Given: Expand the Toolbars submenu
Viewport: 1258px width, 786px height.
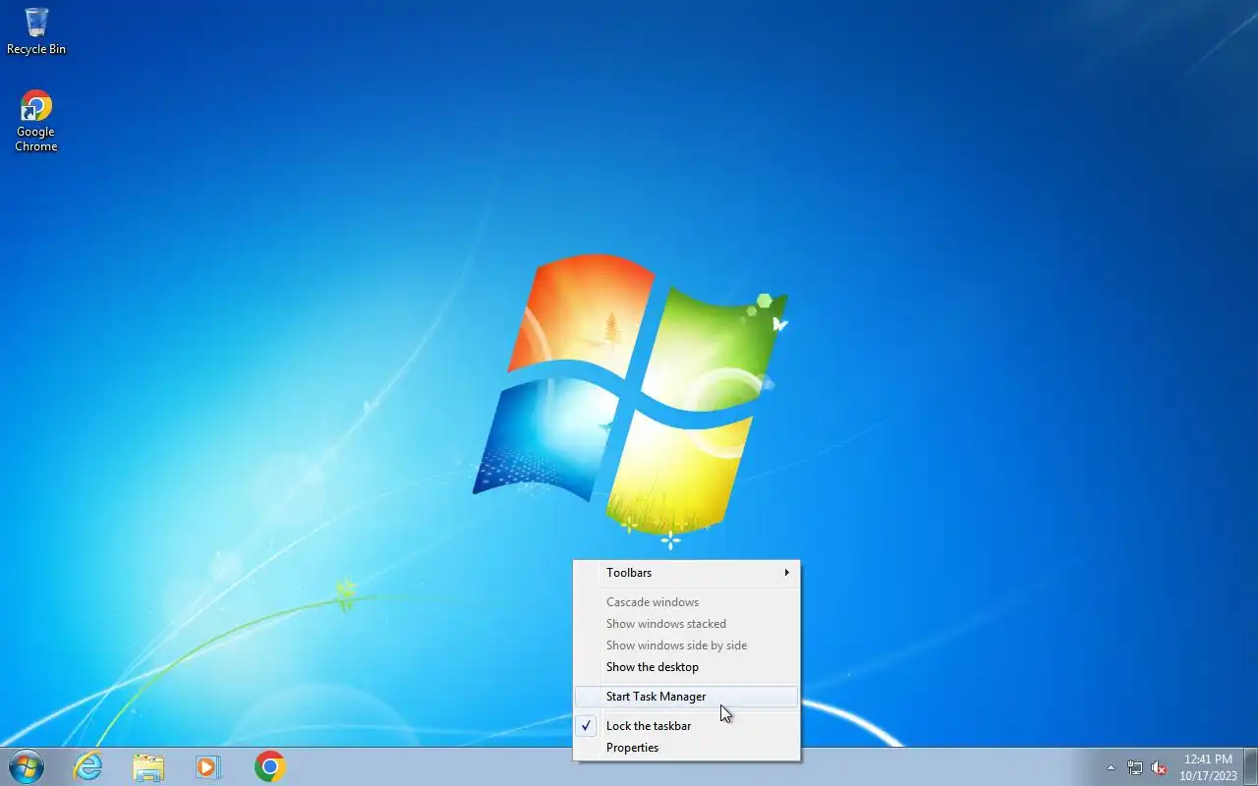Looking at the screenshot, I should 687,573.
